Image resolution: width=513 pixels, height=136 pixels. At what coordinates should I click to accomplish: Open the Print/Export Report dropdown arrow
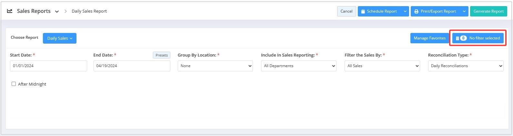point(464,11)
